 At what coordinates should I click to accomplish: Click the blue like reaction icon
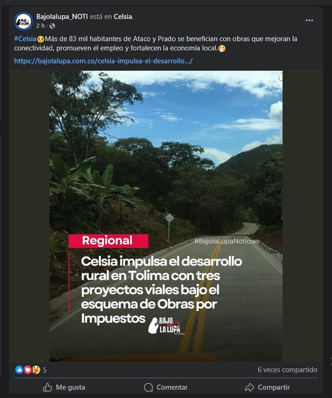[19, 370]
